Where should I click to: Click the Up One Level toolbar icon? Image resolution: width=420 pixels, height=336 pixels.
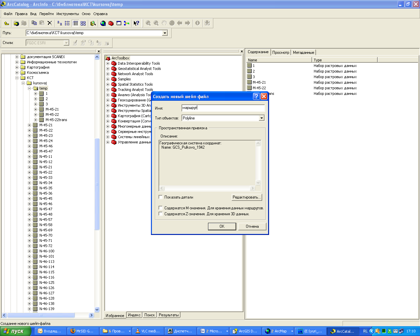6,23
